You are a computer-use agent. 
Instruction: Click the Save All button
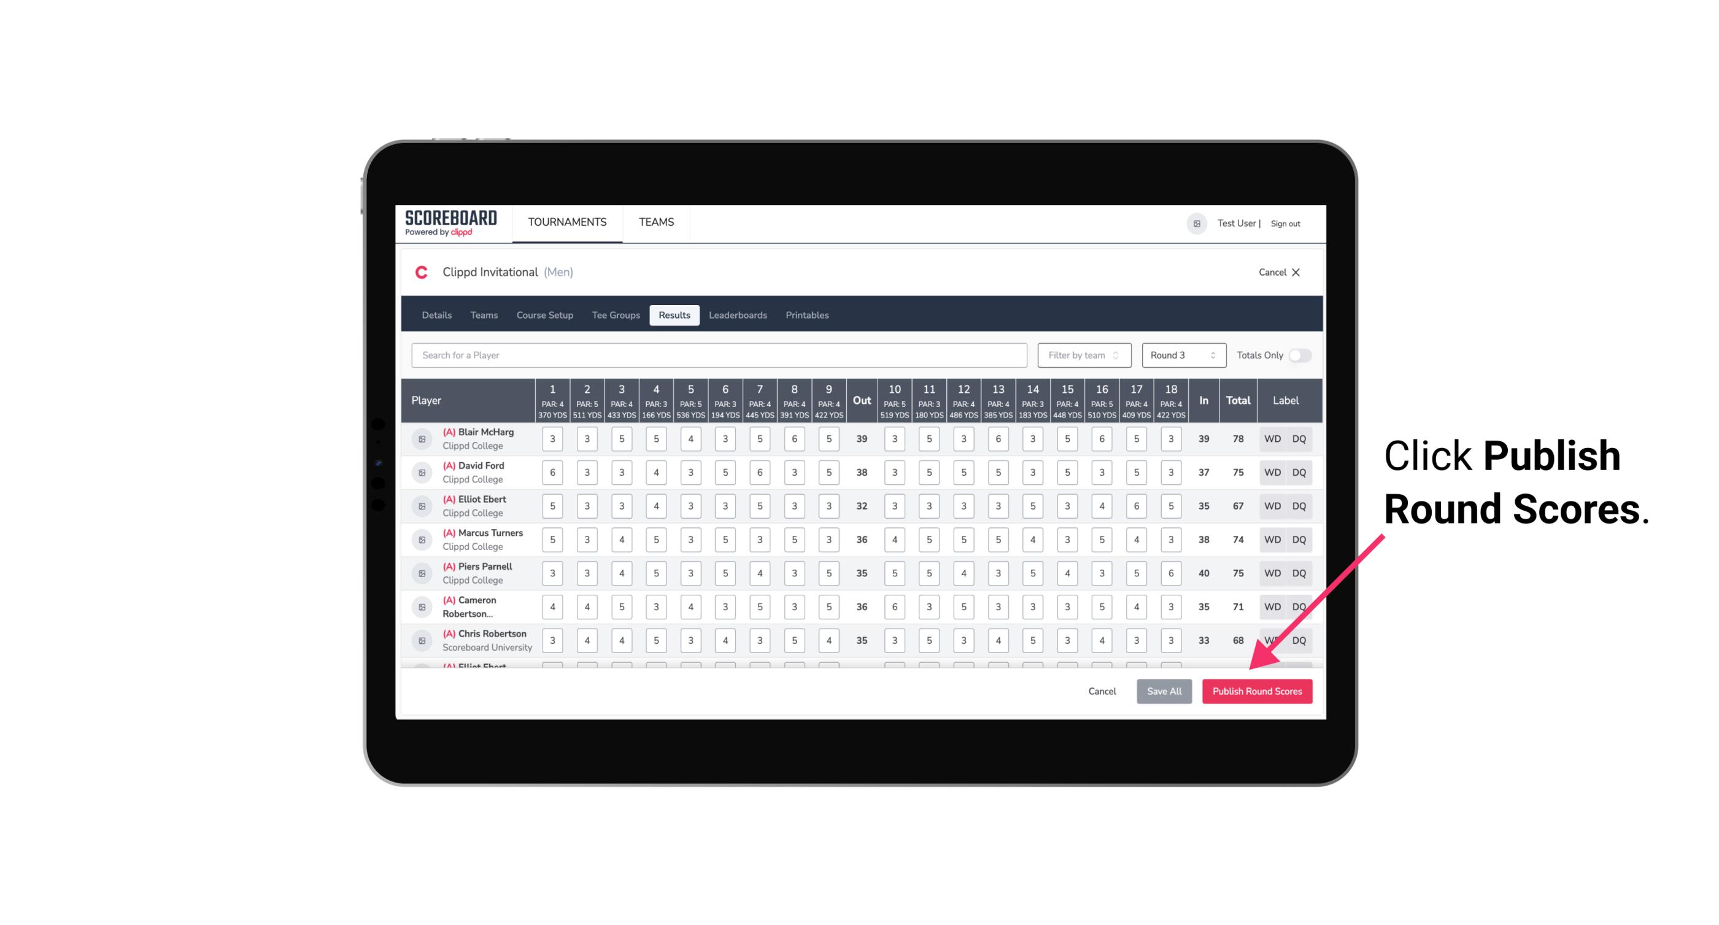(x=1164, y=691)
